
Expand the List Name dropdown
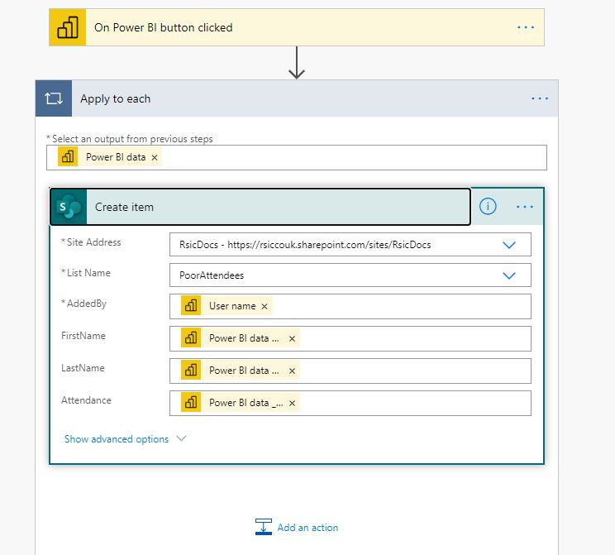point(509,275)
